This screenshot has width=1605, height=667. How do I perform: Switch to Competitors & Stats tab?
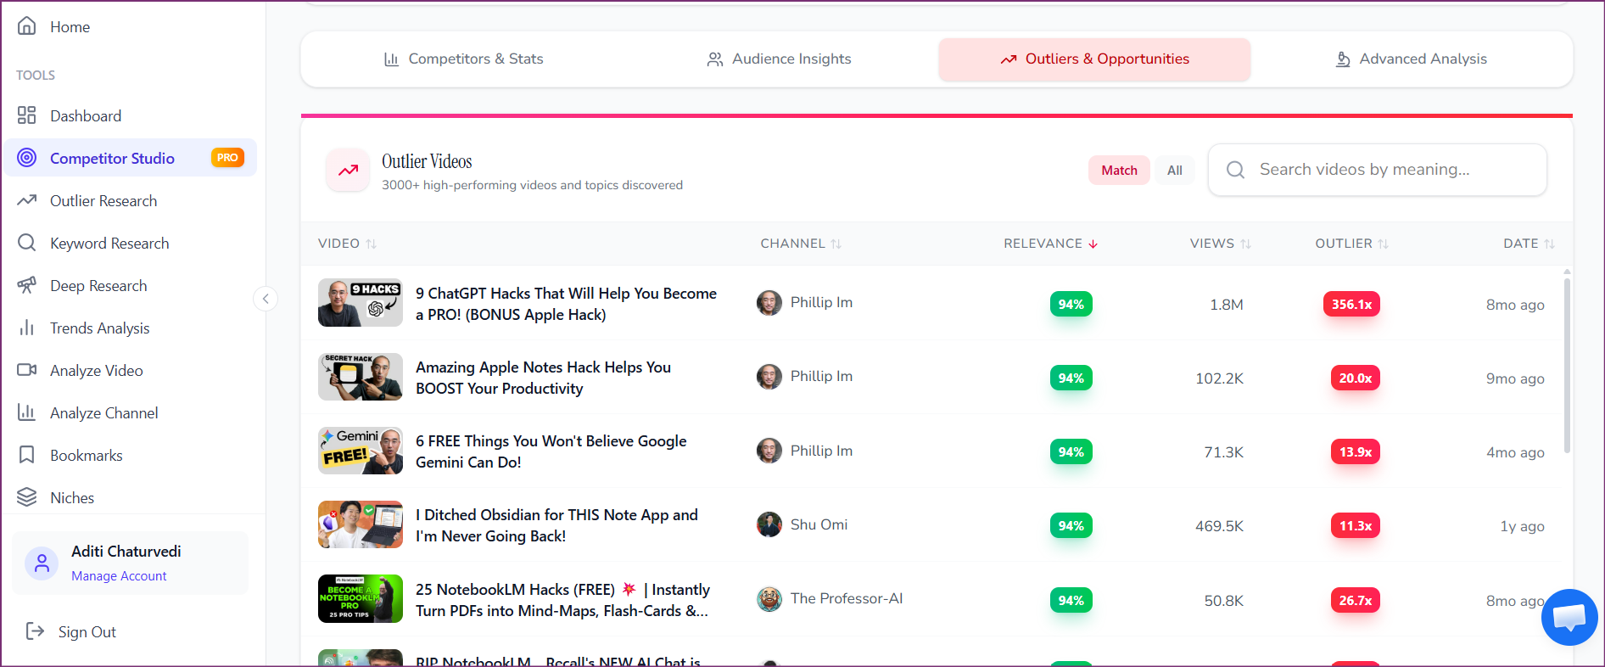point(463,59)
